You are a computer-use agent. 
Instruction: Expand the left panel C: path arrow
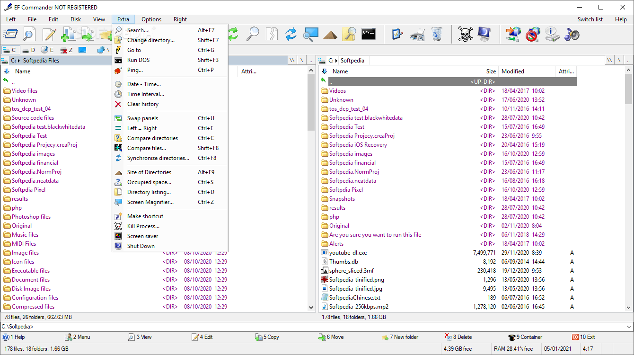pyautogui.click(x=19, y=61)
